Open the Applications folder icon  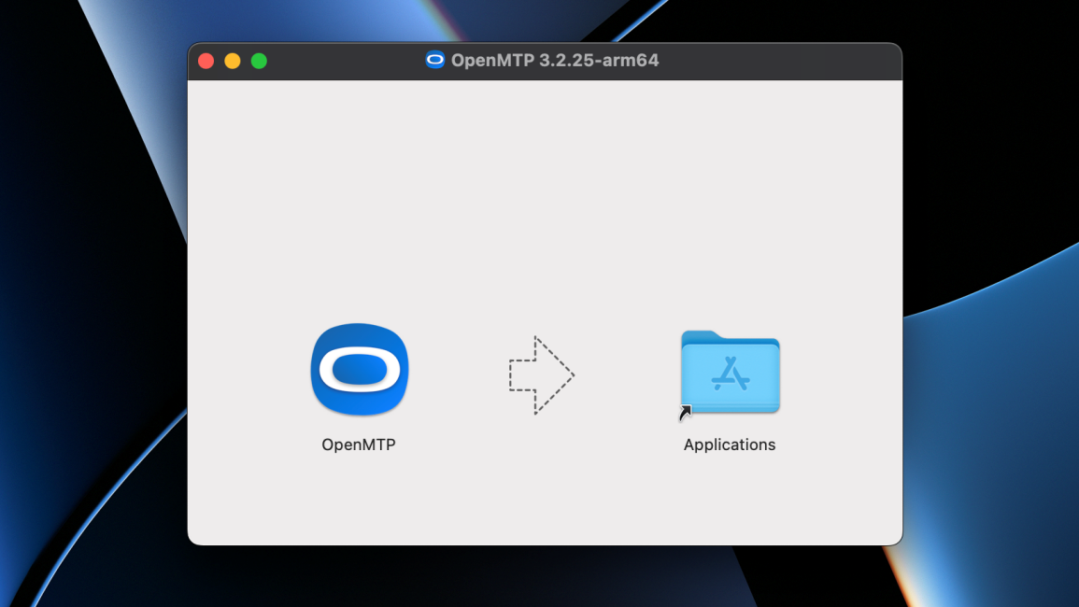[730, 373]
